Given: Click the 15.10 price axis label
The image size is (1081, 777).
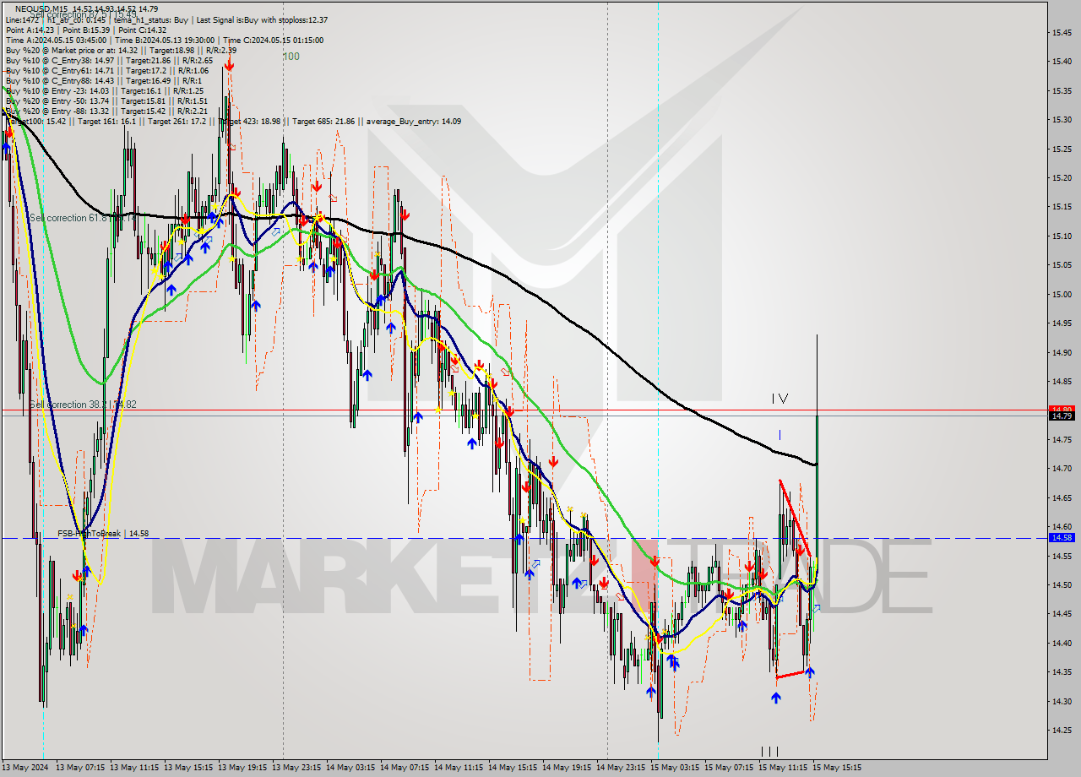Looking at the screenshot, I should pos(1062,236).
